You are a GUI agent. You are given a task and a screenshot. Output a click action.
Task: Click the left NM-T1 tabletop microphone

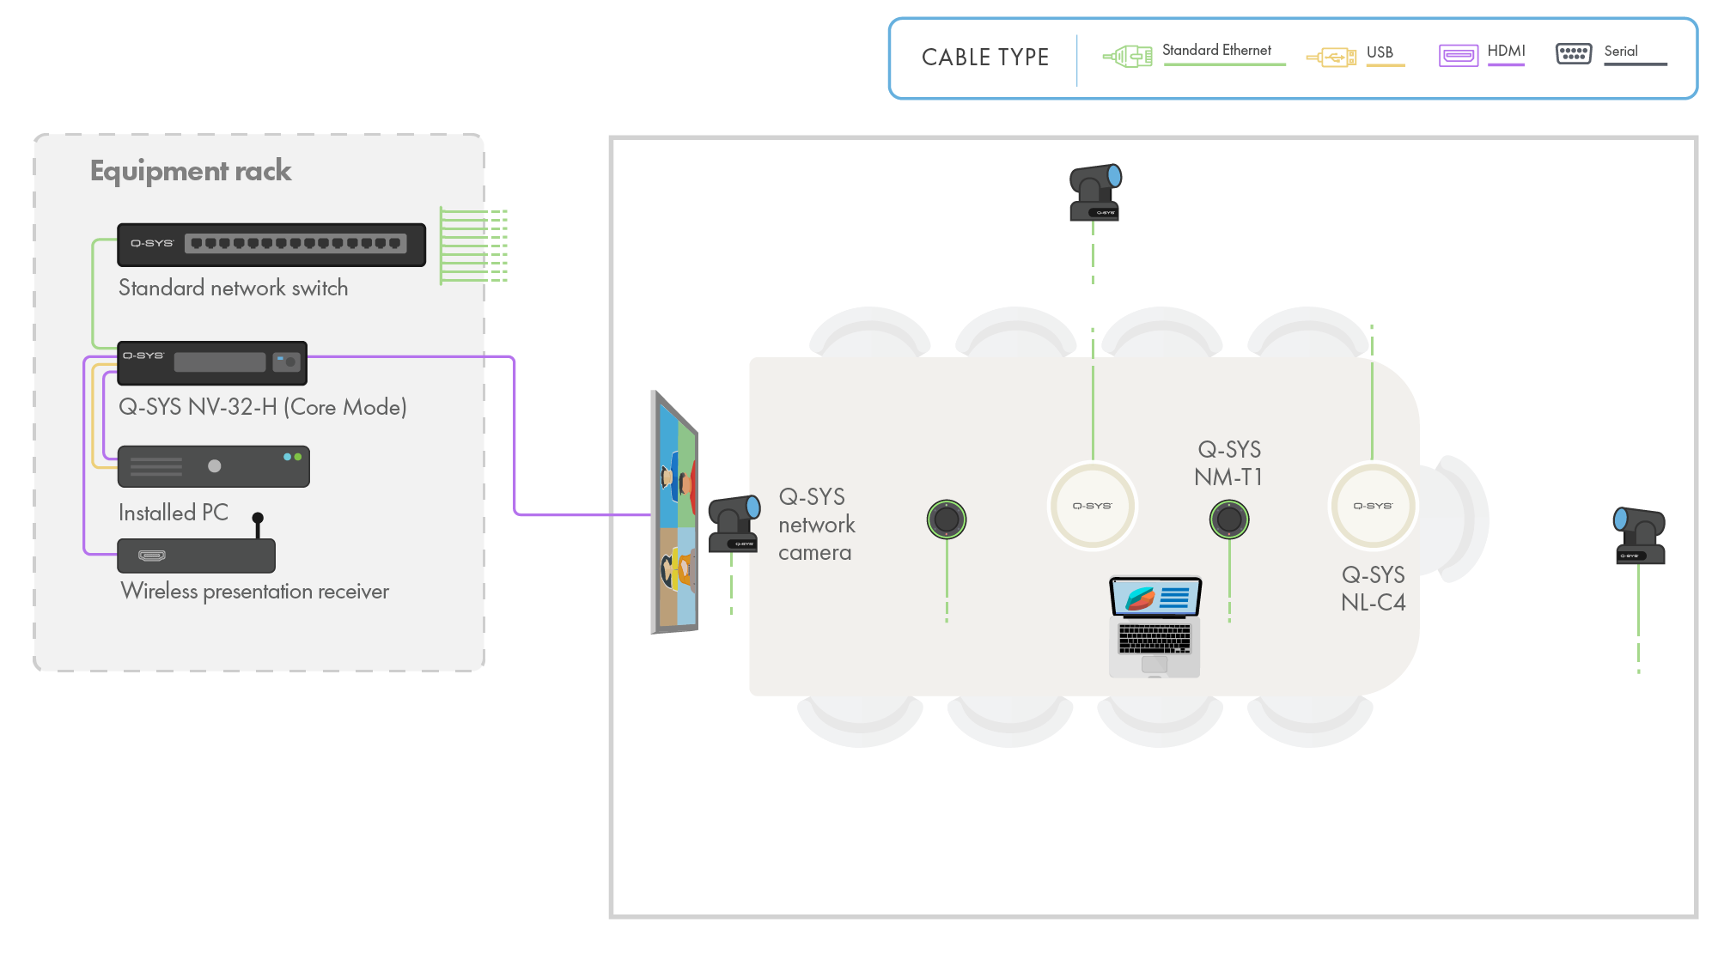pyautogui.click(x=947, y=519)
